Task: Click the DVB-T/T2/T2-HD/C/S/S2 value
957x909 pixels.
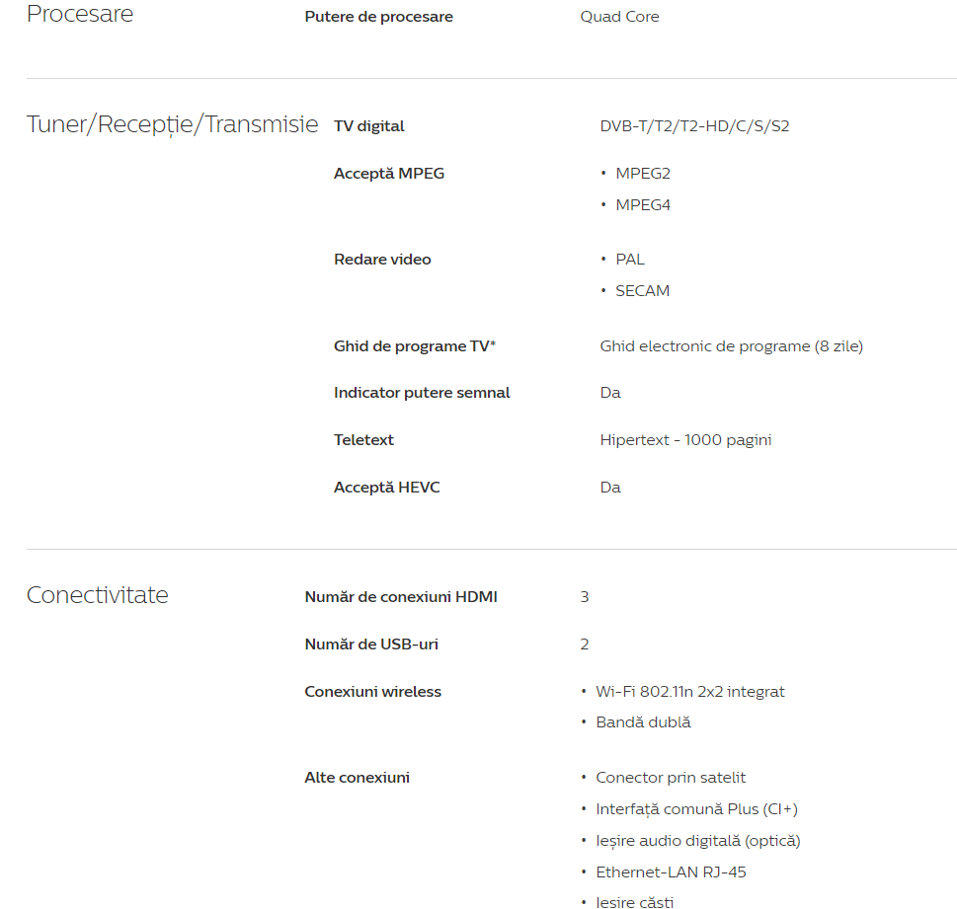Action: (x=694, y=126)
